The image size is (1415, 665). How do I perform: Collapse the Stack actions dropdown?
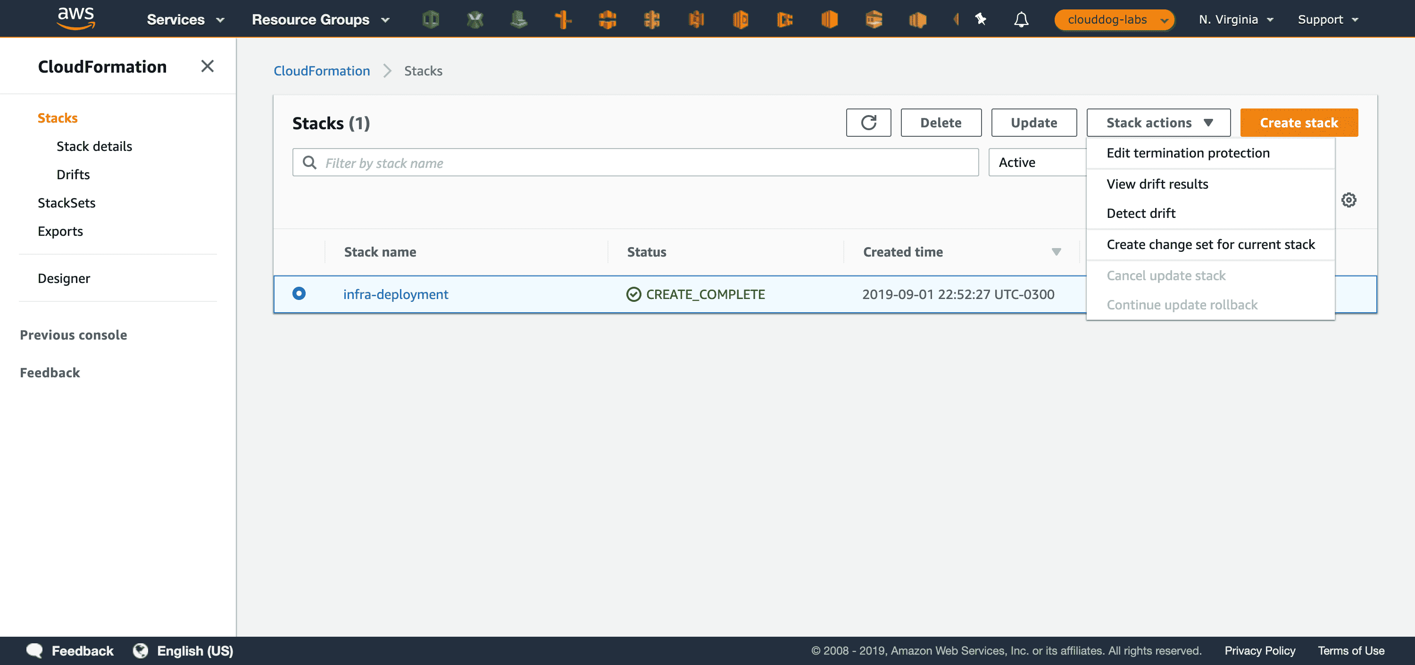click(1158, 123)
